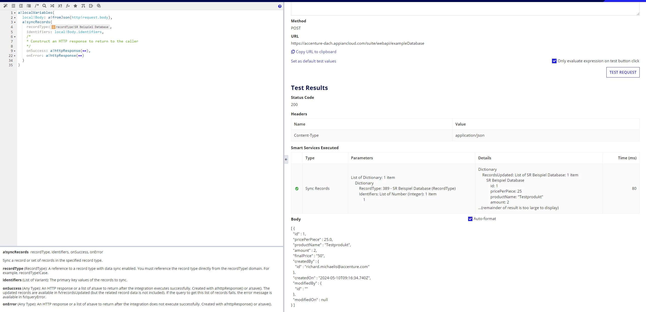Click the Test Results heading
Image resolution: width=646 pixels, height=312 pixels.
[x=309, y=88]
